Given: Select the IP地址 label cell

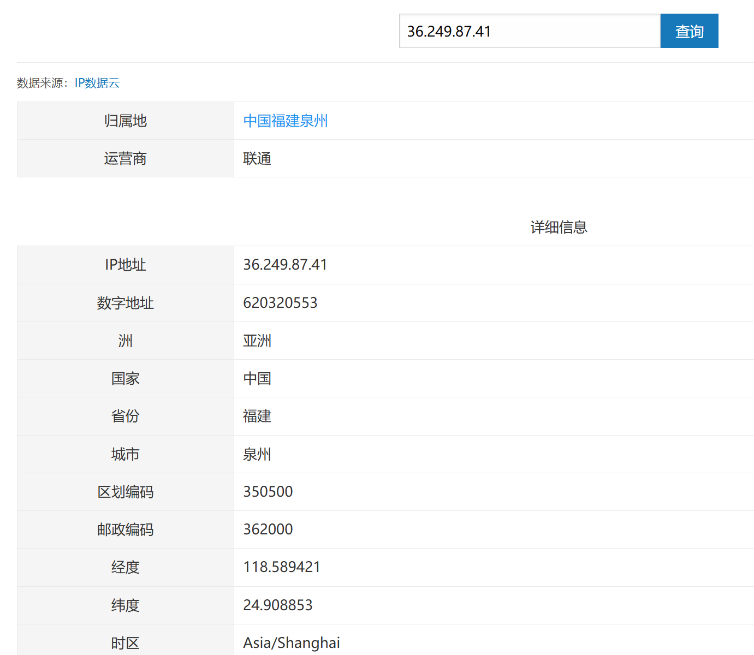Looking at the screenshot, I should pyautogui.click(x=126, y=265).
